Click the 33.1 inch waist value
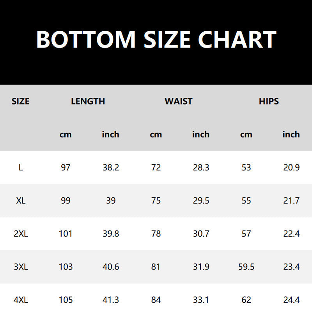Viewport: 312px width, 312px height. click(201, 300)
